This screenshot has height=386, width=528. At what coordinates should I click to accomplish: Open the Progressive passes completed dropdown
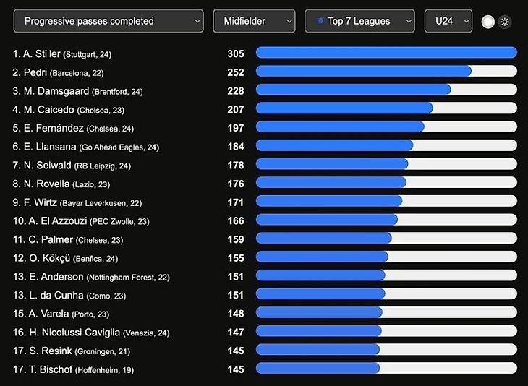coord(108,21)
